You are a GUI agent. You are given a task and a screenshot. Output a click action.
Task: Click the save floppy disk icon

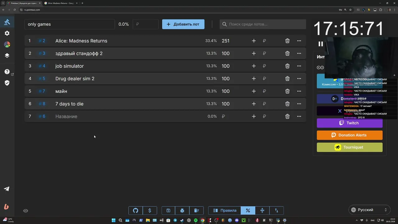pyautogui.click(x=168, y=210)
